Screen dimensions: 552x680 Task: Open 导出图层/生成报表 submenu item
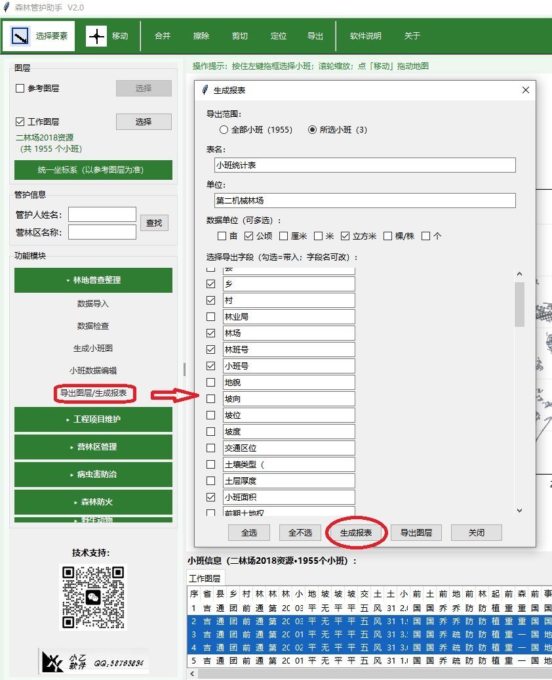click(x=94, y=393)
